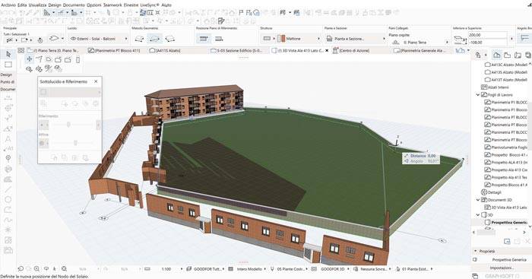Open the Finestre menu
Viewport: 532px width, 279px height.
pyautogui.click(x=131, y=5)
